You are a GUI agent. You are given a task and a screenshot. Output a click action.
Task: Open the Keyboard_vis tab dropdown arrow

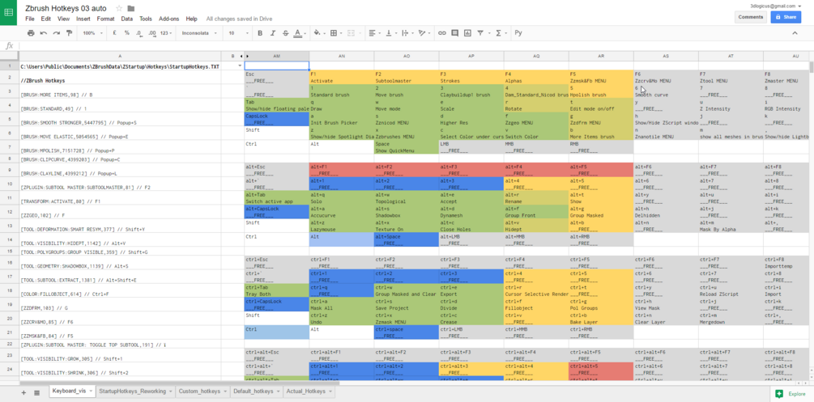tap(91, 391)
